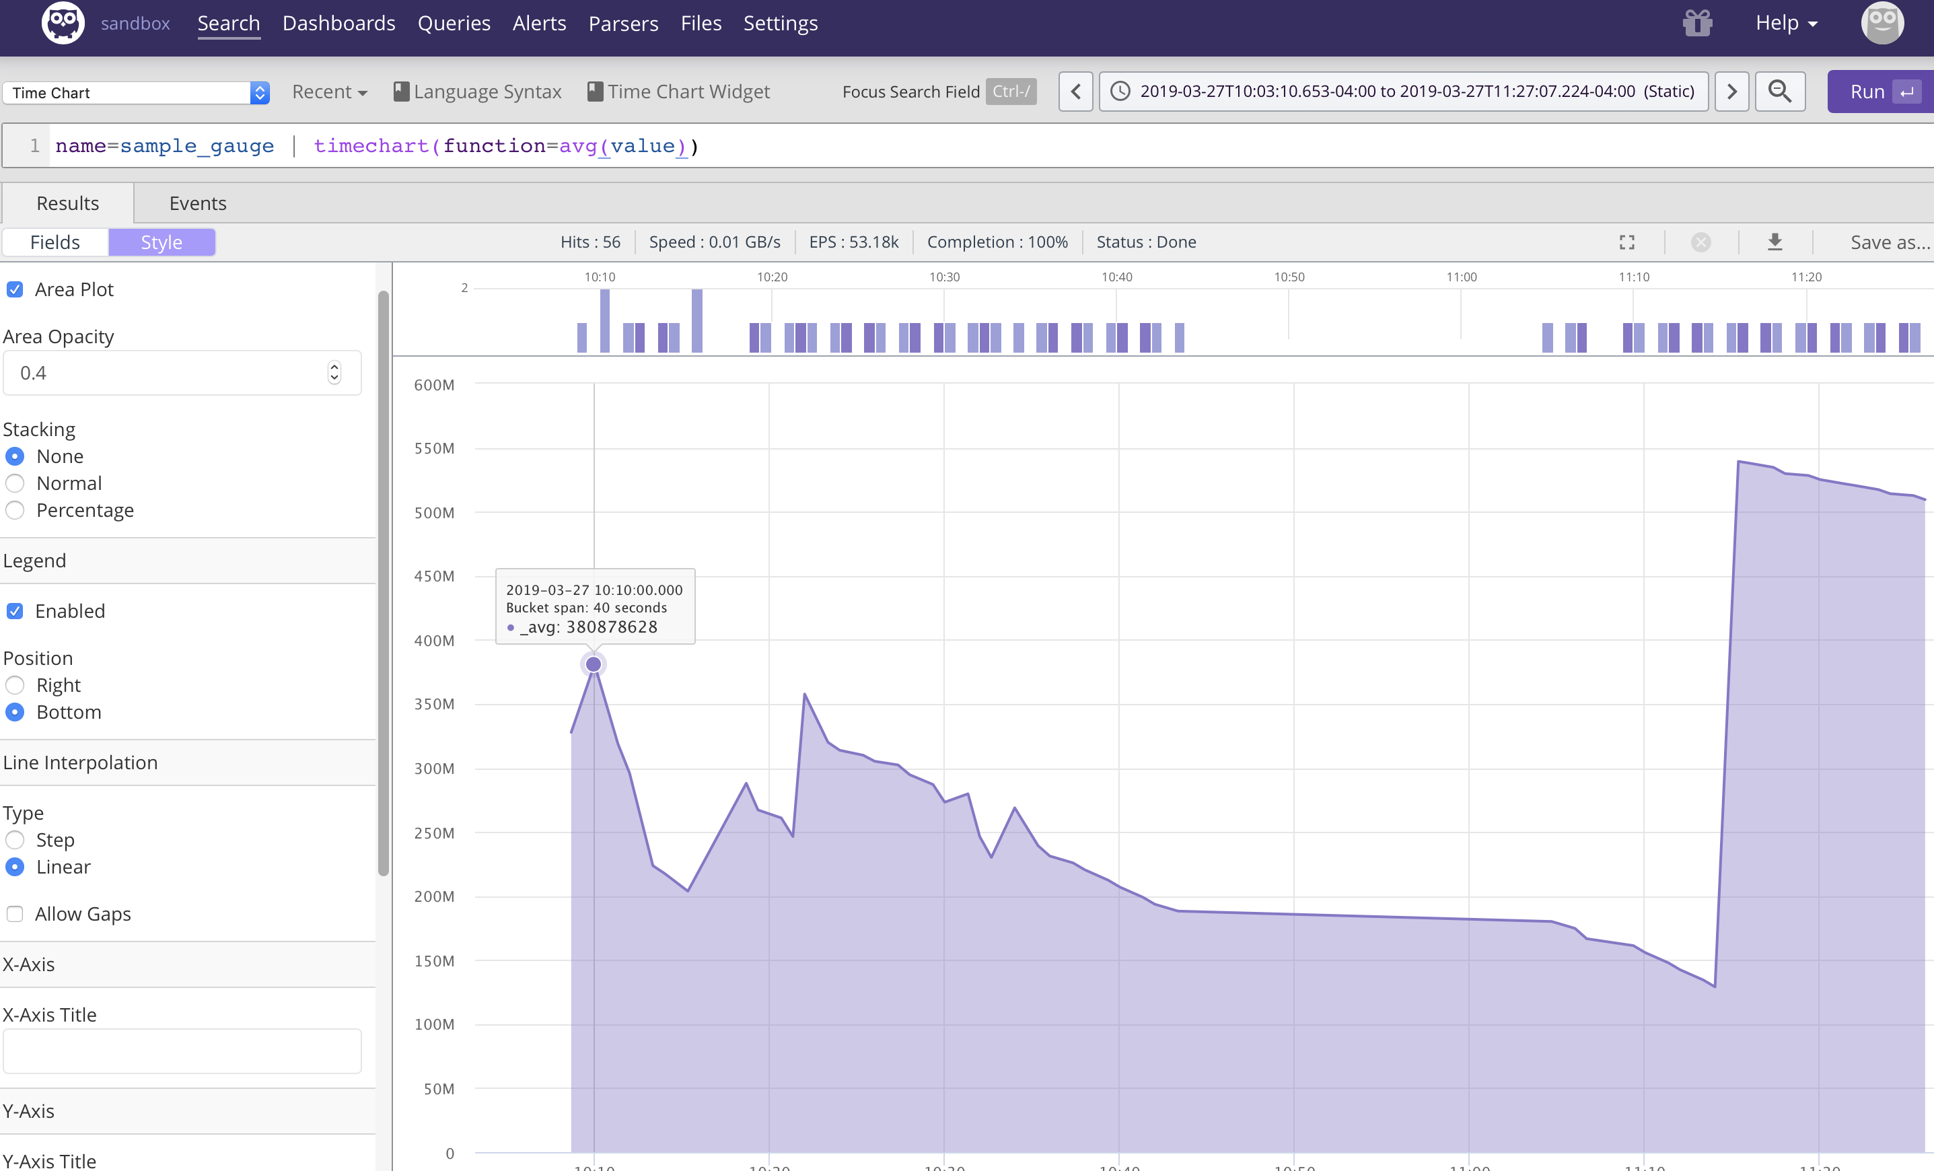
Task: Expand the Recent queries dropdown
Action: (x=329, y=92)
